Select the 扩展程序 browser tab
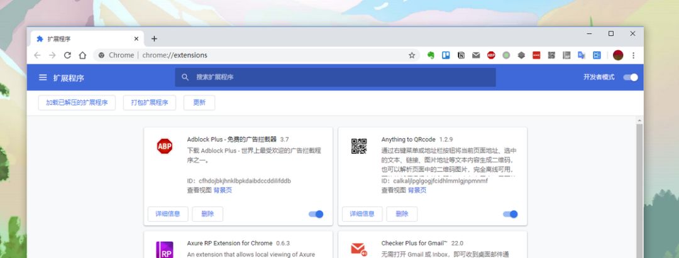This screenshot has width=679, height=258. (x=88, y=39)
